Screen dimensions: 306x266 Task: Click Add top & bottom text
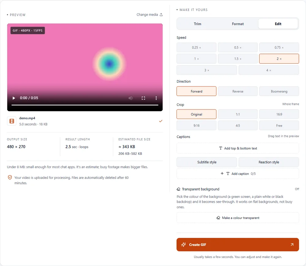pyautogui.click(x=238, y=148)
